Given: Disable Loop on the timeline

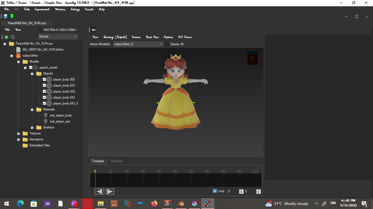Looking at the screenshot, I should click(x=215, y=191).
